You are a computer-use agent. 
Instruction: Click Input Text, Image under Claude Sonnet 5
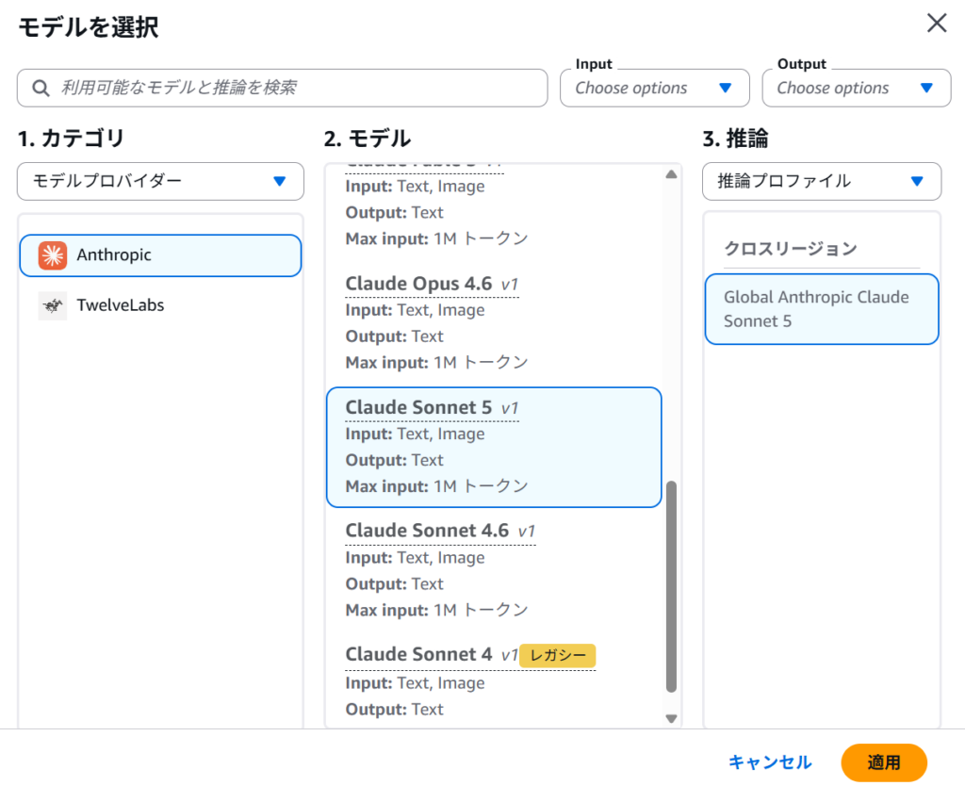coord(415,434)
